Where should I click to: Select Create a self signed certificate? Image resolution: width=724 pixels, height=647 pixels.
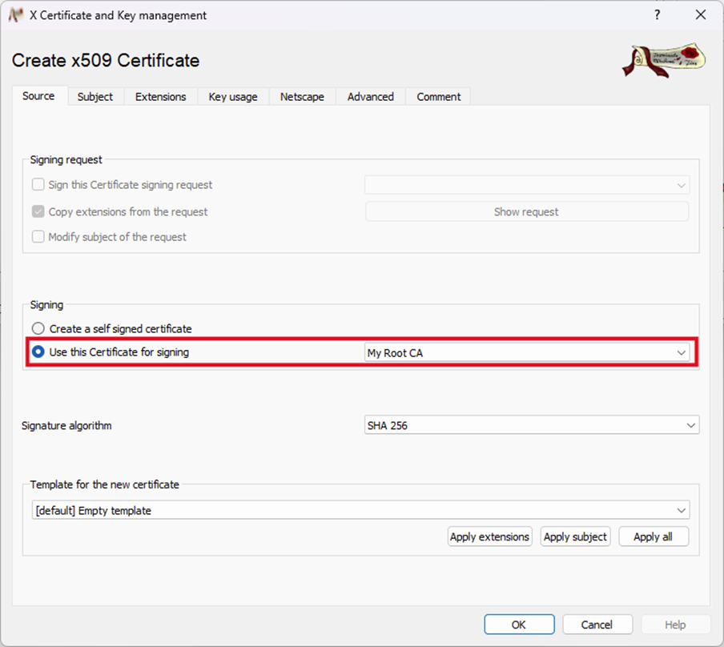38,328
